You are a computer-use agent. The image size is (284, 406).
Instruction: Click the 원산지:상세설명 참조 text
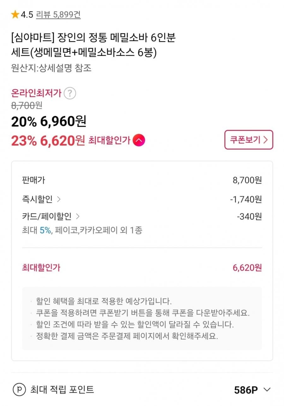point(51,68)
